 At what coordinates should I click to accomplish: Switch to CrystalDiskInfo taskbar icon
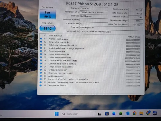pyautogui.click(x=155, y=113)
